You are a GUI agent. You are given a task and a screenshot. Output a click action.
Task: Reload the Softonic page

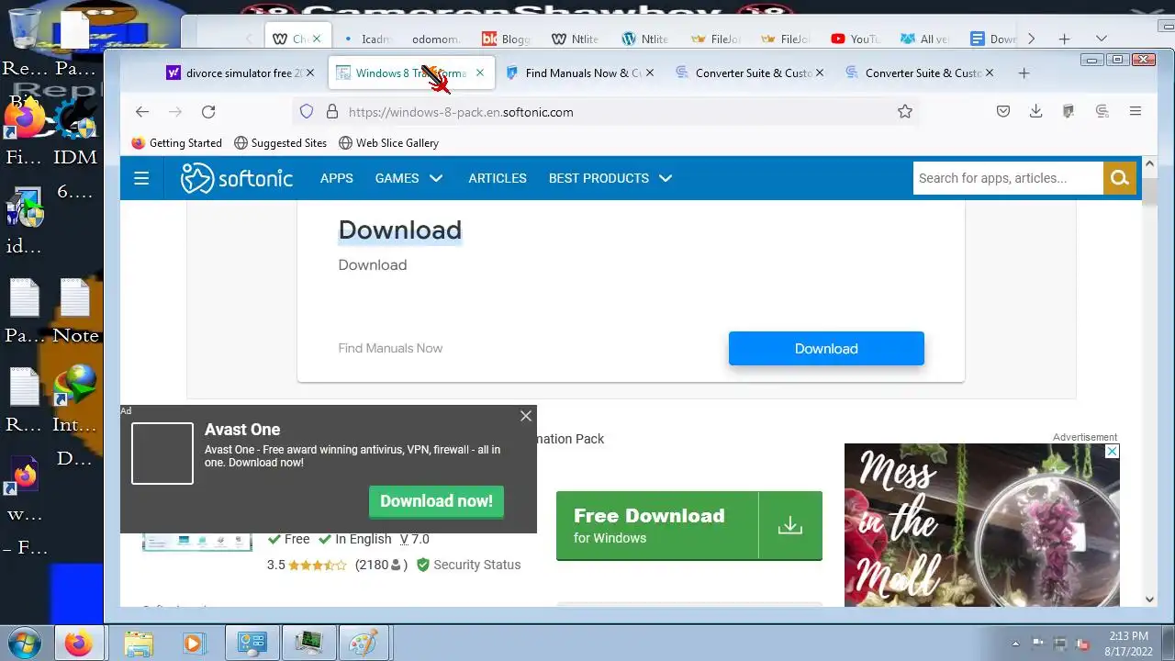point(208,111)
